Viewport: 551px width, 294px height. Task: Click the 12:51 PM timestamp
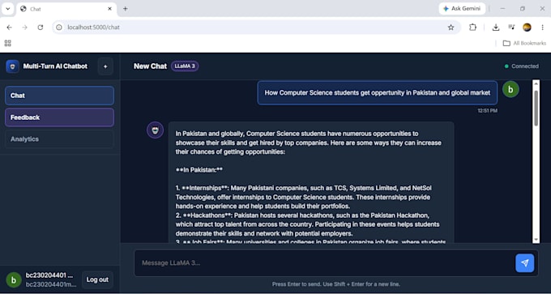click(488, 111)
